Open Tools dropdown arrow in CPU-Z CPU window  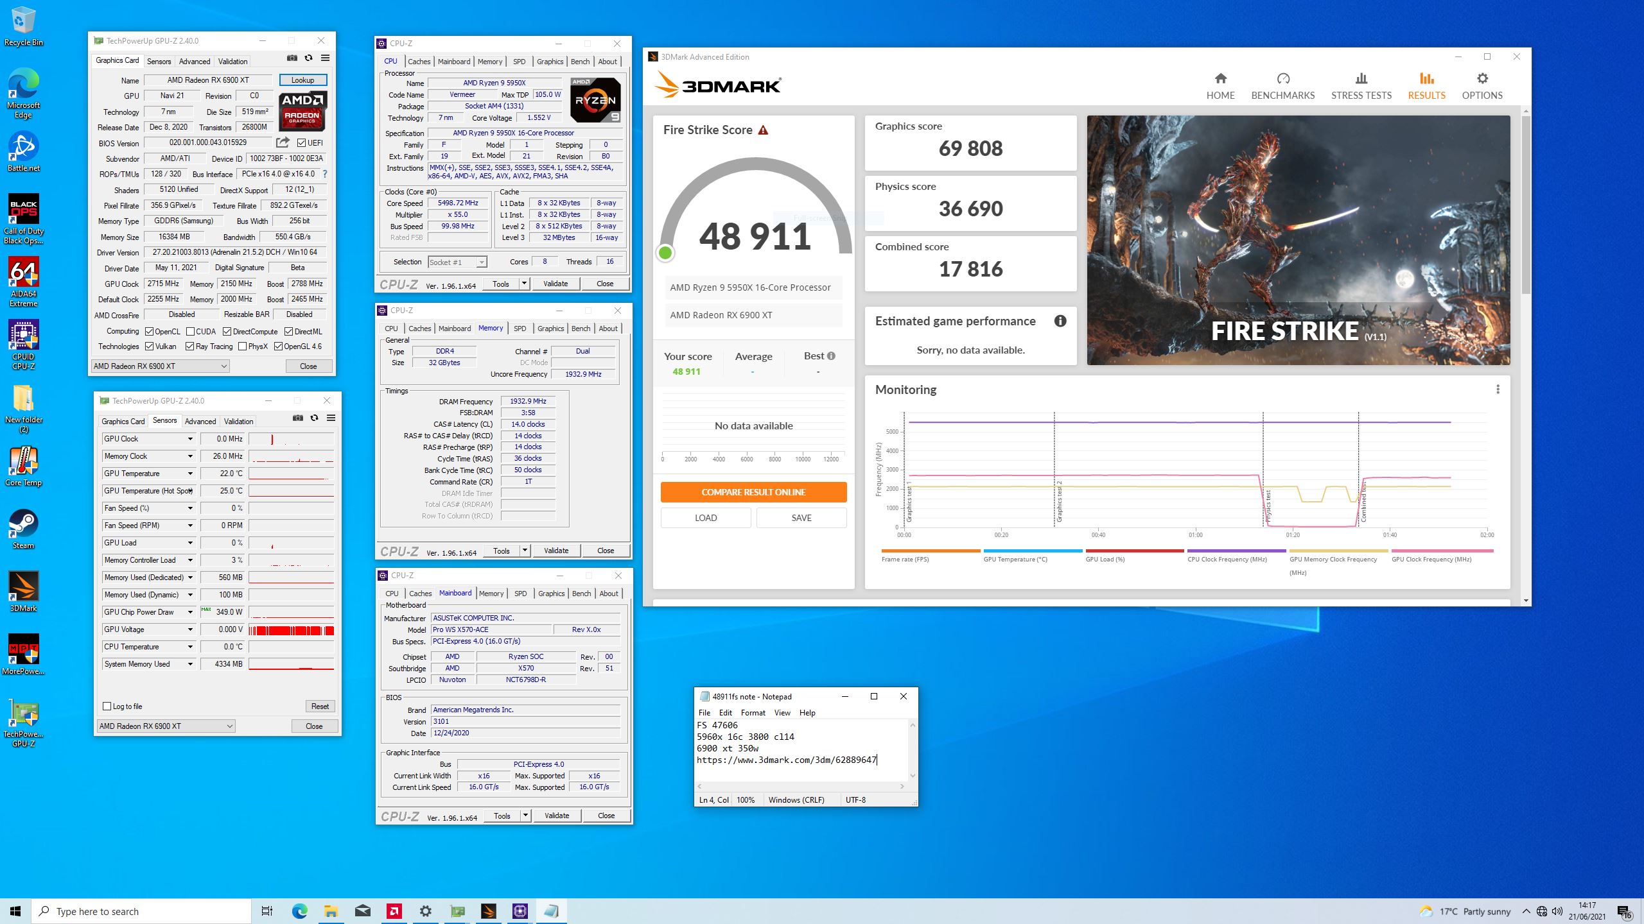524,284
